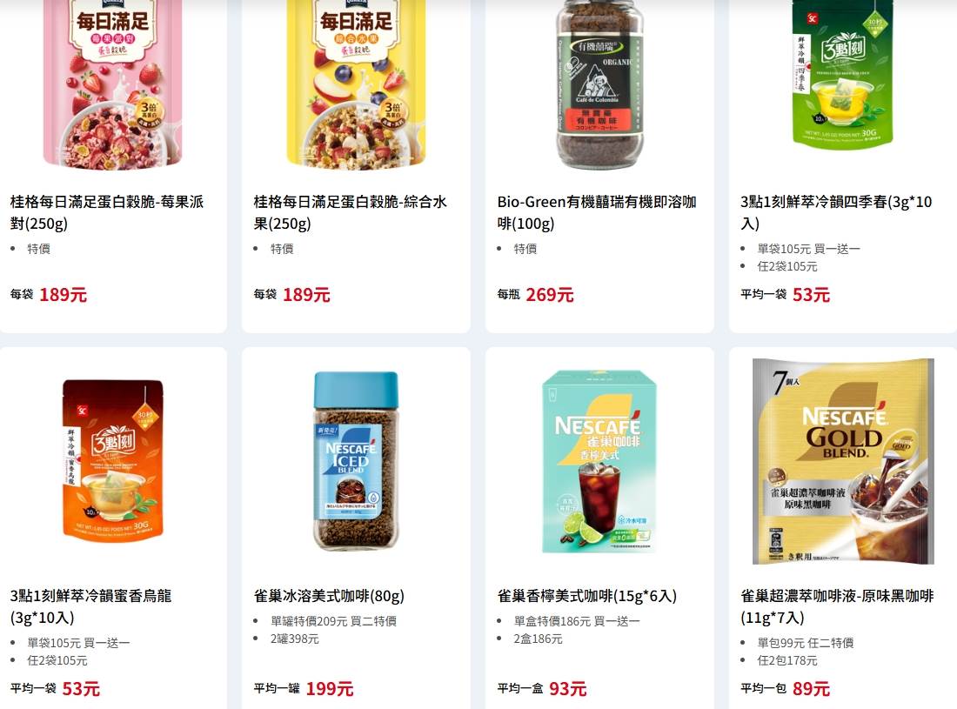Open 雀巢冰溶美式咖啡(80g) product title
The image size is (957, 709).
point(329,596)
